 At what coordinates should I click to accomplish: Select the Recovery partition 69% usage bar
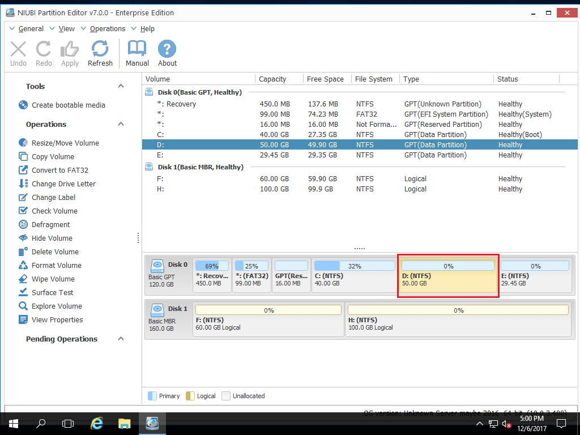[212, 266]
